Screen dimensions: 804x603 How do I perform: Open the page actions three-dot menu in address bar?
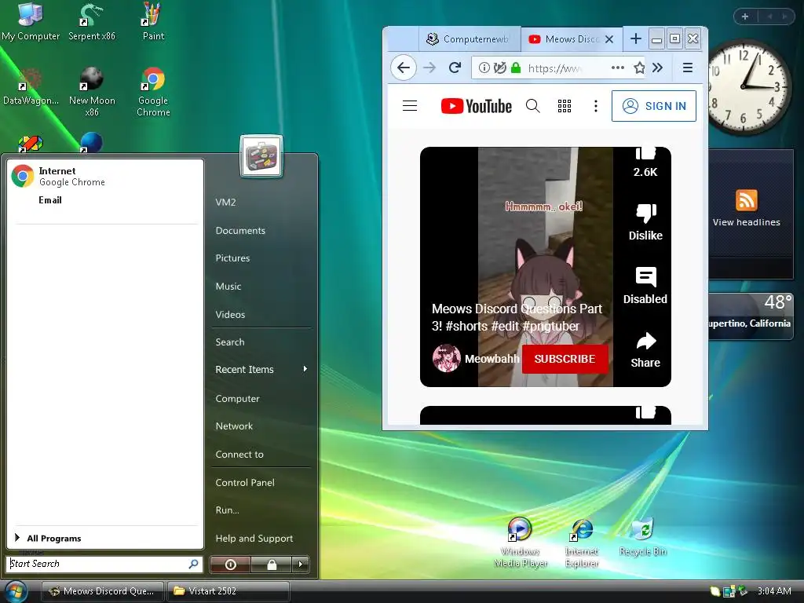[618, 68]
